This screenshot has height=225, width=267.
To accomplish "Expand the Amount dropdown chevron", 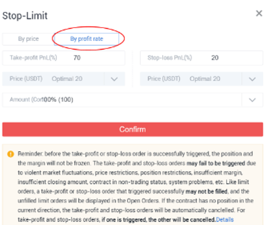I will [252, 100].
